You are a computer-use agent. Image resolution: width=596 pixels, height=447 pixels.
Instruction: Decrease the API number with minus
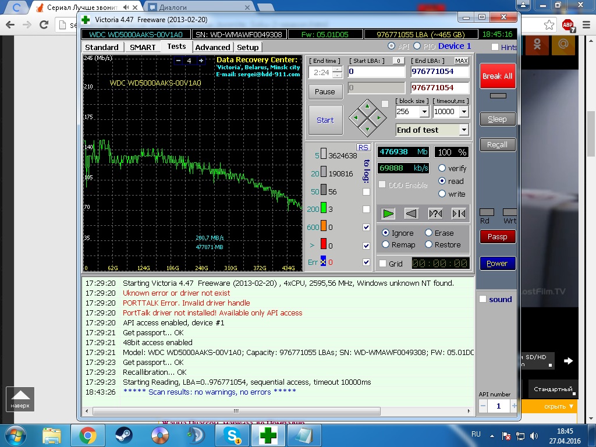(483, 406)
